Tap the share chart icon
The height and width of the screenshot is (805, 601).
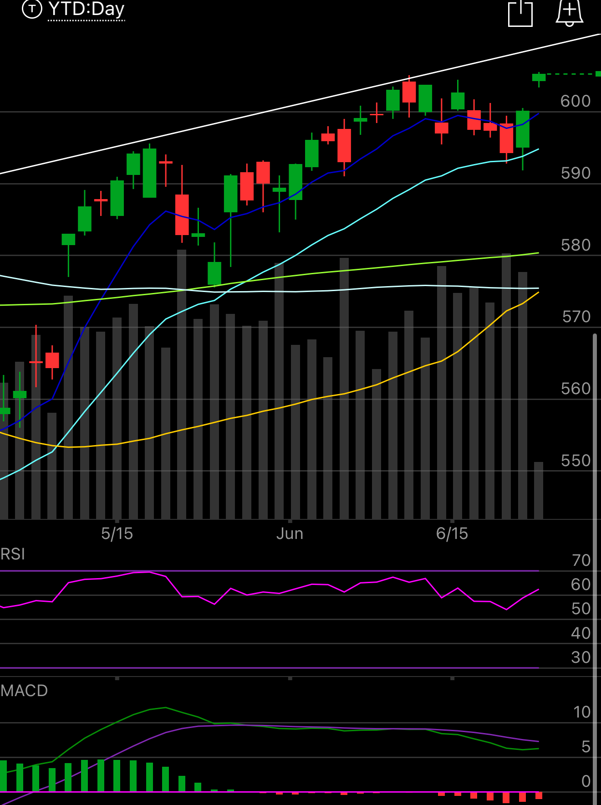(520, 13)
